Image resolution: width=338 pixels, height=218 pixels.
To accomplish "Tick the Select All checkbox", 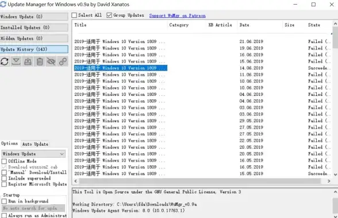I will 74,15.
